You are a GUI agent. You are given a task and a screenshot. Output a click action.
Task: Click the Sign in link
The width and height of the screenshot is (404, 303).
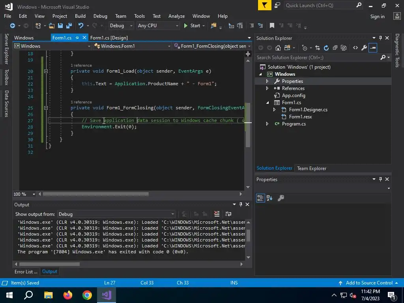click(x=377, y=17)
